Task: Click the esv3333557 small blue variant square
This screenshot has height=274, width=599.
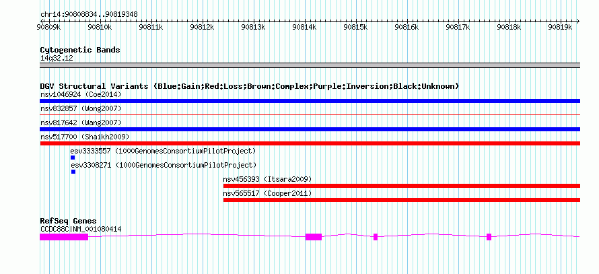Action: point(73,158)
